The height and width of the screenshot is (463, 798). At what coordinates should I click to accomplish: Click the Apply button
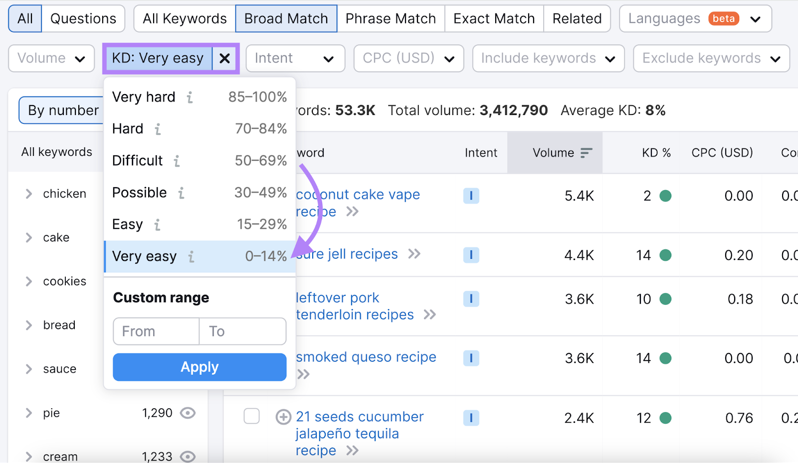tap(199, 367)
